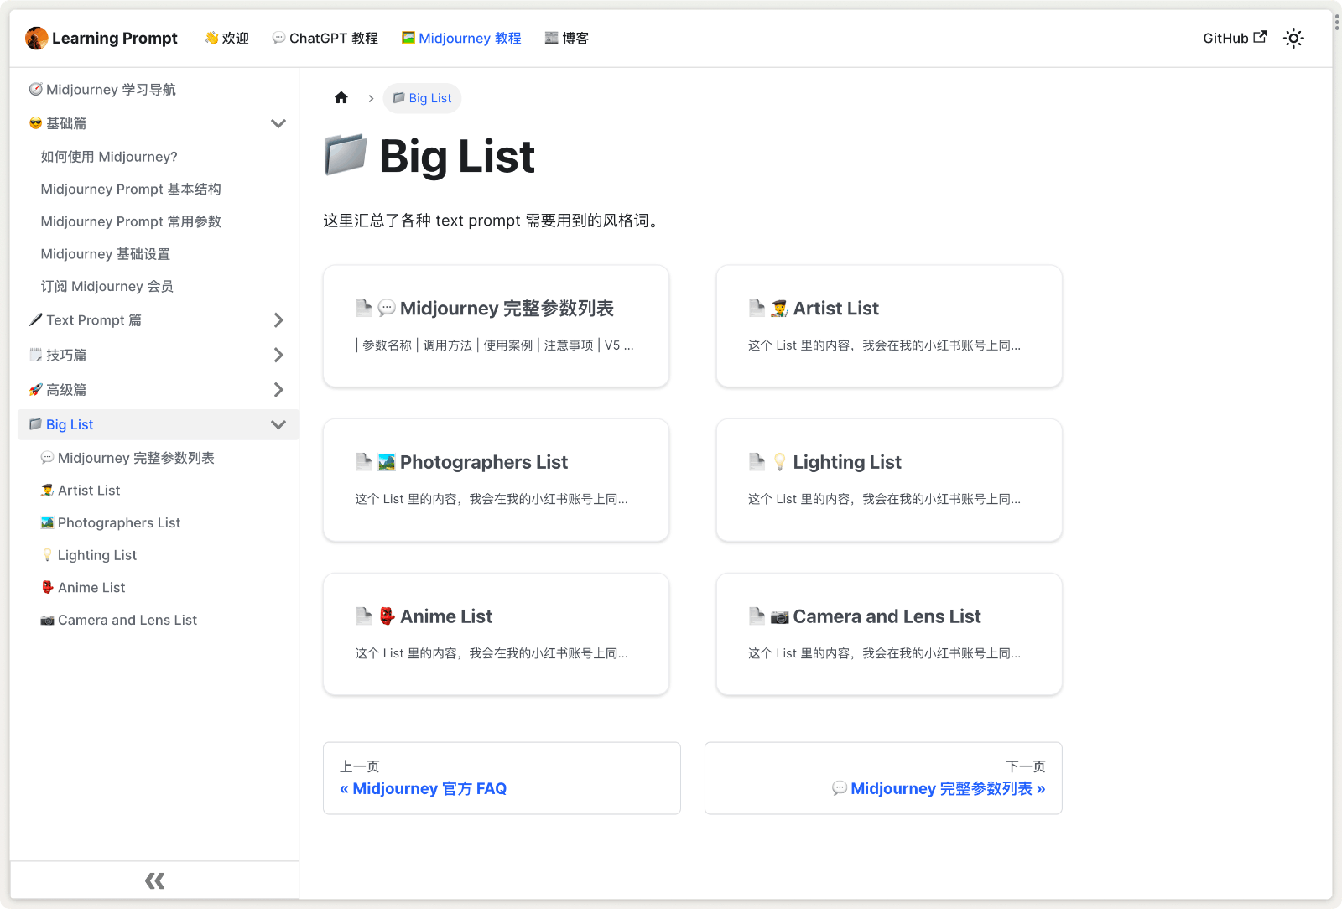Click the rocket icon beside 高级篇

click(x=35, y=390)
